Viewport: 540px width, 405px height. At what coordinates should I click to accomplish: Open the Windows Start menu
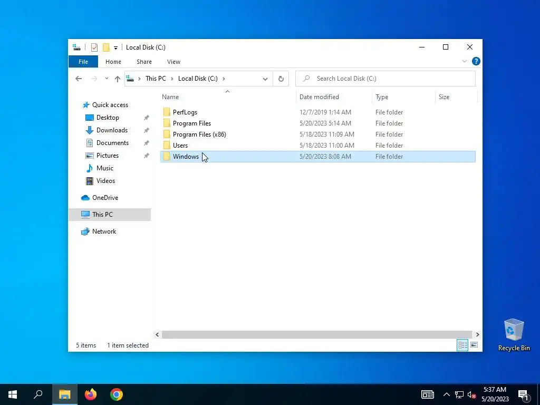pos(13,394)
